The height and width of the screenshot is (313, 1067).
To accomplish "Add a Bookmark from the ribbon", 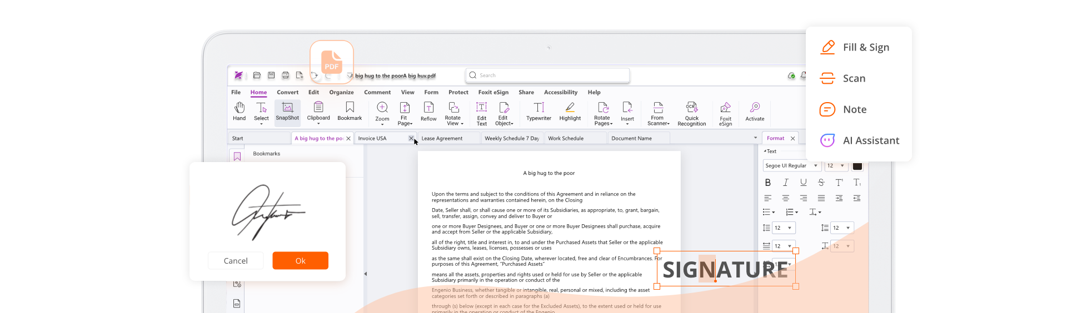I will point(350,111).
